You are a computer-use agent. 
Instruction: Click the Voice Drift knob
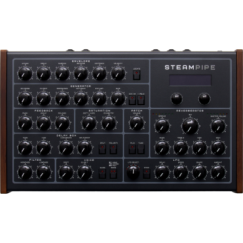click(66, 173)
